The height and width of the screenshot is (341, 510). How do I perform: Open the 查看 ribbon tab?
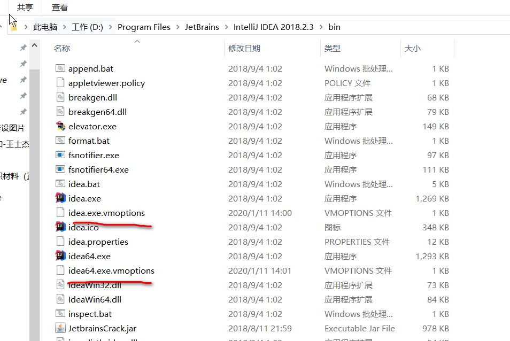(x=60, y=7)
